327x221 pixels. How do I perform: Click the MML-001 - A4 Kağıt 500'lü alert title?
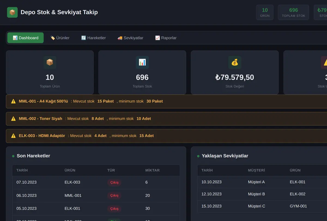click(43, 101)
